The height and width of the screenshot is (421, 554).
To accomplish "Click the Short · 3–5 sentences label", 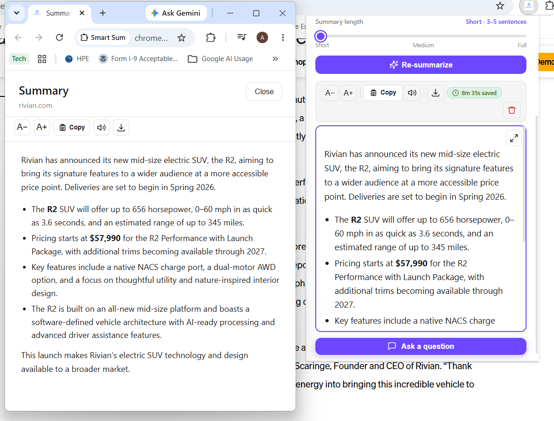I will (496, 22).
